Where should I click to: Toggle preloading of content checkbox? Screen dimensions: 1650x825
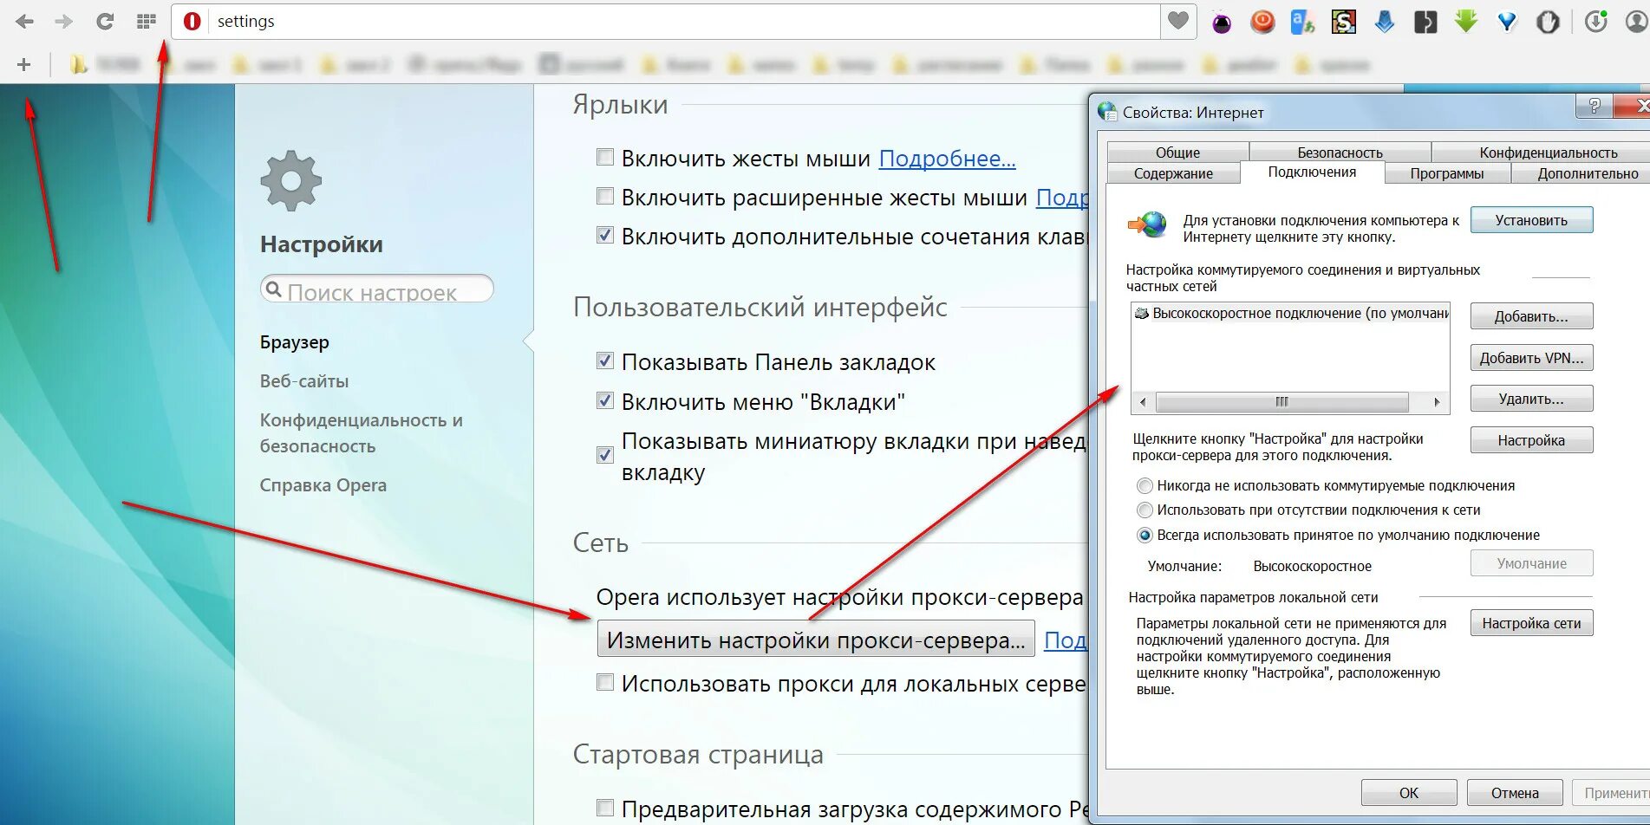pos(605,808)
